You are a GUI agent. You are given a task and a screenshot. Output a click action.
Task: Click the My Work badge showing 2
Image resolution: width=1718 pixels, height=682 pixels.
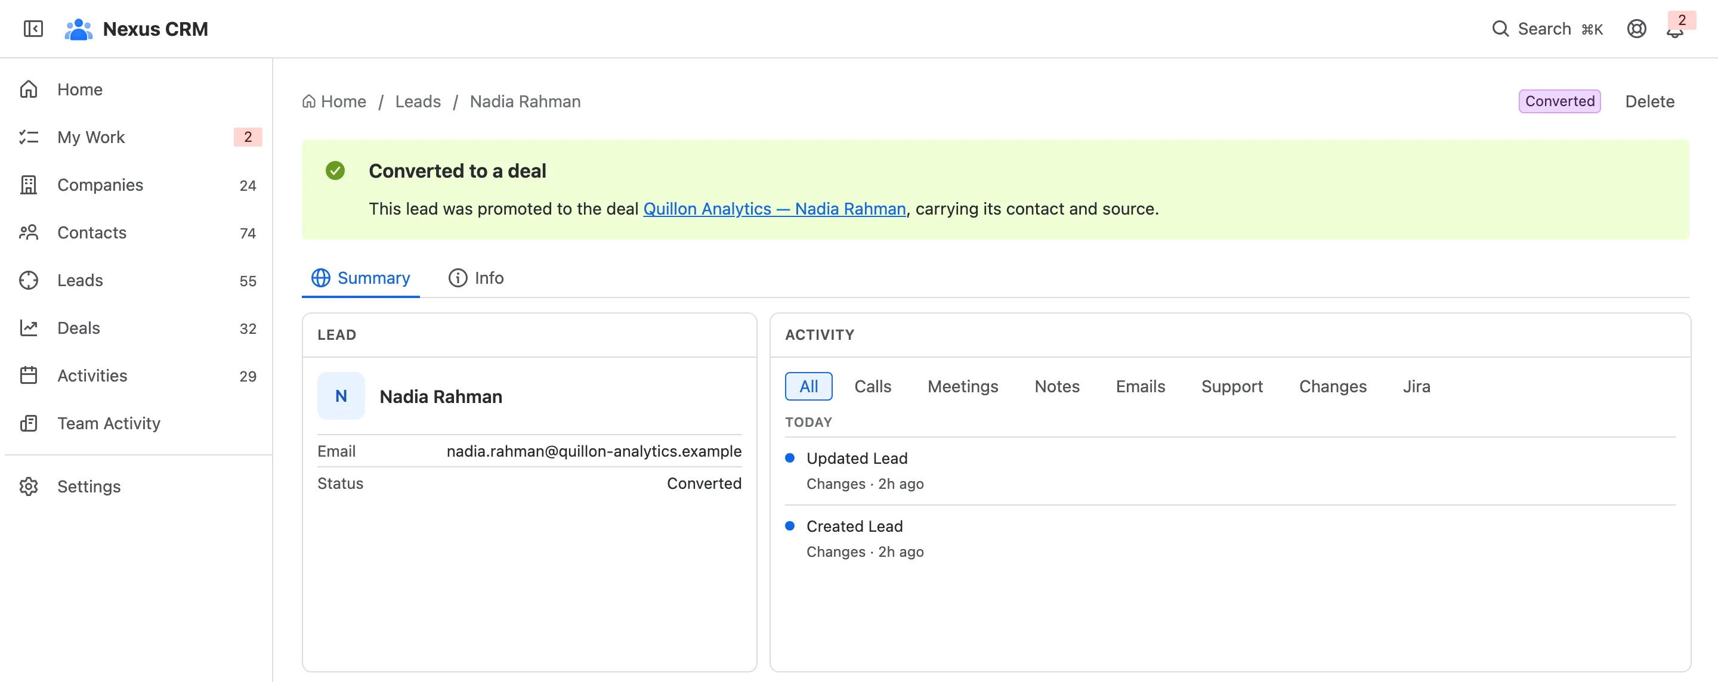point(248,137)
